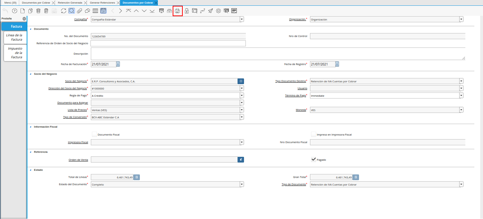Toggle the Impreso en Impresora Fiscal checkbox
The height and width of the screenshot is (219, 483).
(313, 134)
